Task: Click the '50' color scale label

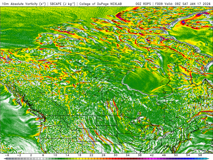Action: pos(176,155)
